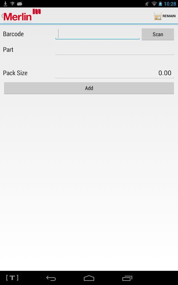Screen dimensions: 178x285
Task: Tap the Android back navigation button
Action: point(51,278)
